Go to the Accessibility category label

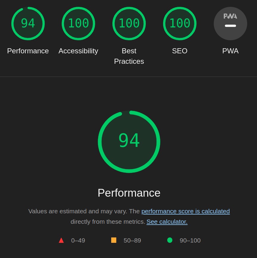(x=78, y=51)
